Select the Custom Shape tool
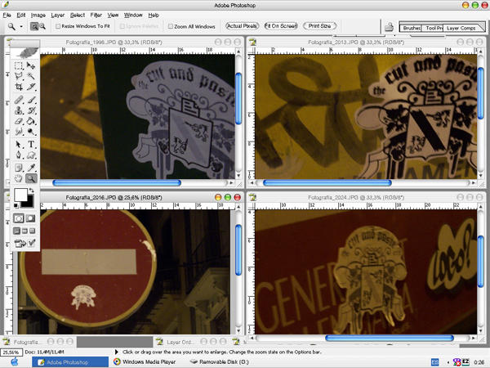The width and height of the screenshot is (490, 368). tap(31, 155)
